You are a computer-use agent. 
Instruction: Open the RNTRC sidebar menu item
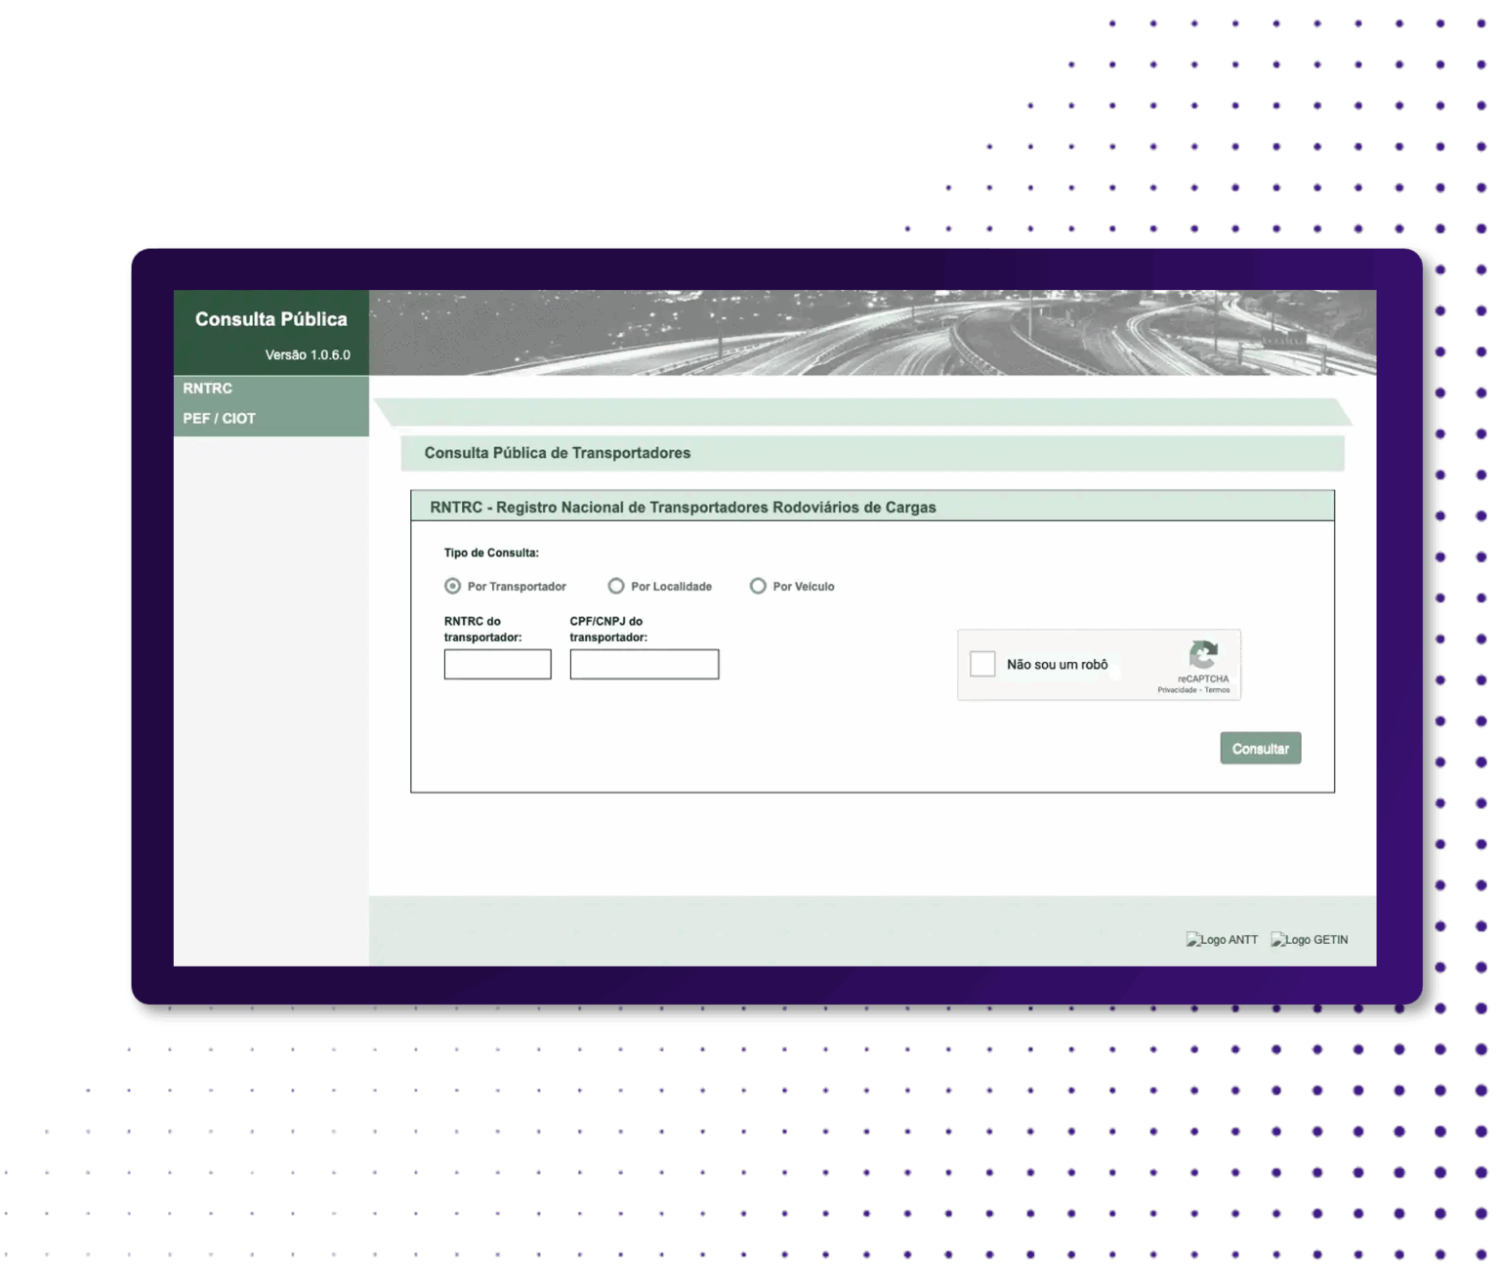click(208, 389)
